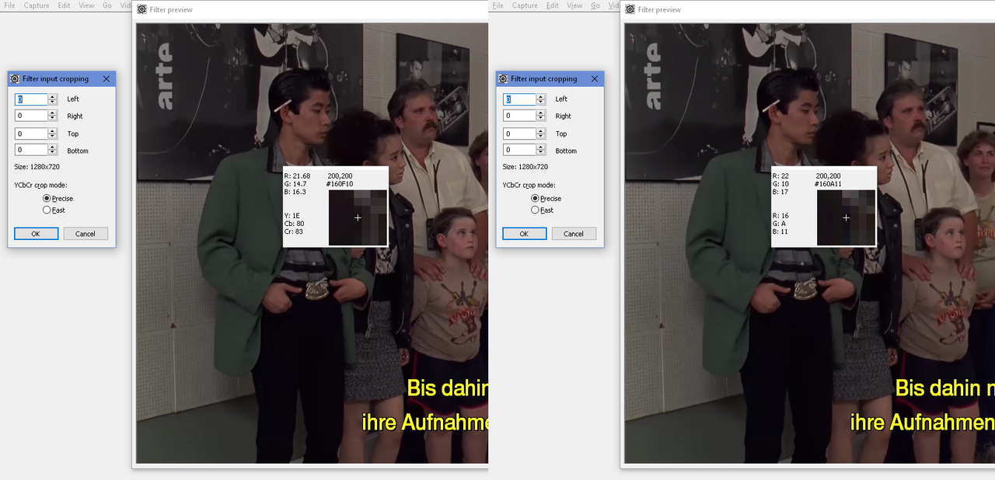
Task: Open View menu in right window
Action: point(574,5)
